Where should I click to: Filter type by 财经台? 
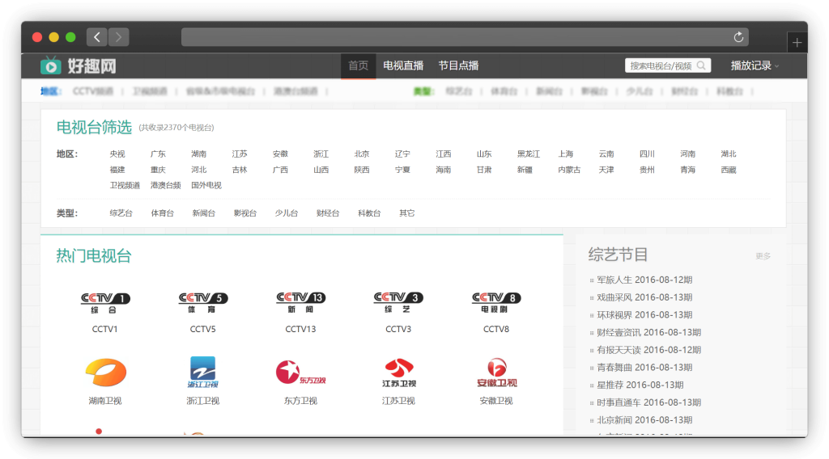click(x=328, y=213)
